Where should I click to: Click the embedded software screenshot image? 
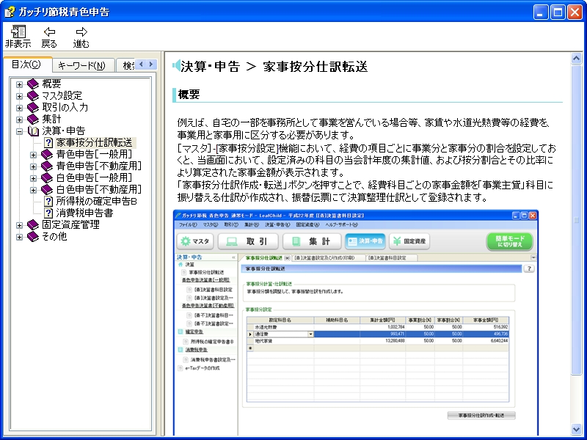tap(356, 323)
